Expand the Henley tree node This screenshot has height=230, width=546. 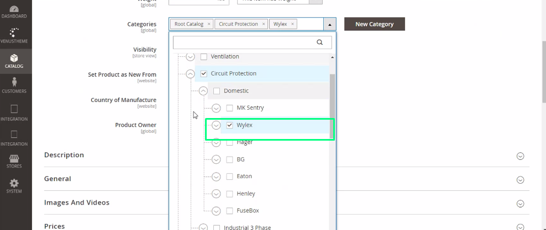216,194
